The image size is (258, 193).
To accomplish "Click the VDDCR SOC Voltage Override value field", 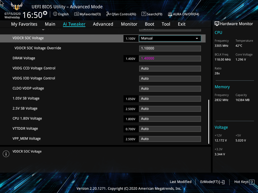I will pos(170,49).
